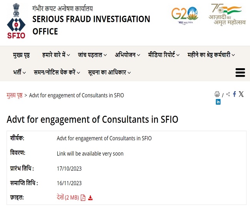The image size is (250, 207).
Task: Click the Azadi Ka Amrit Mahotsav logo
Action: coord(227,14)
